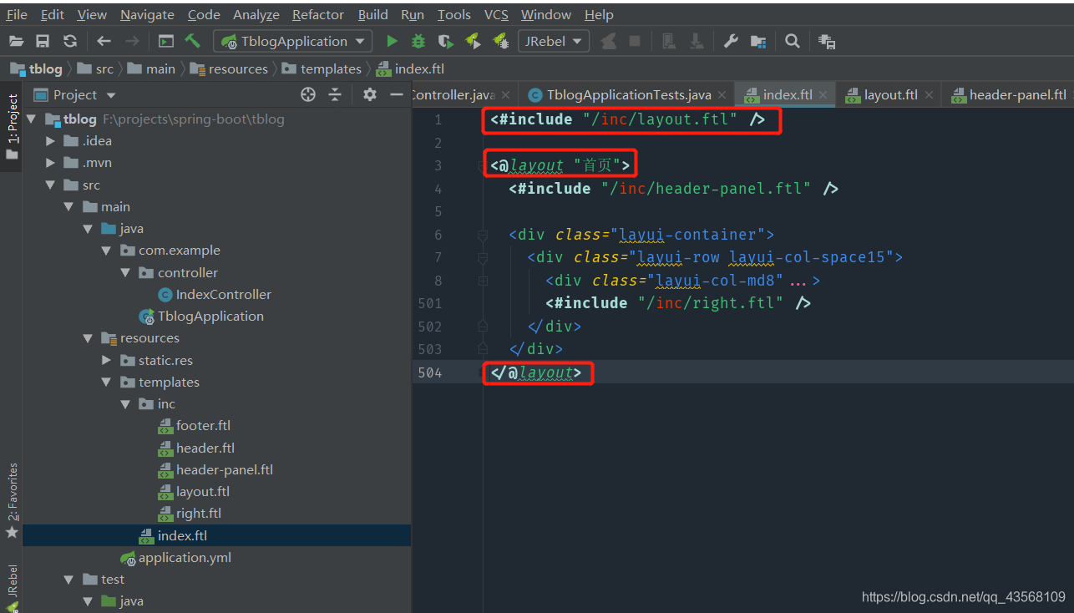Image resolution: width=1074 pixels, height=613 pixels.
Task: Select layout.ftl in project tree
Action: pyautogui.click(x=202, y=492)
